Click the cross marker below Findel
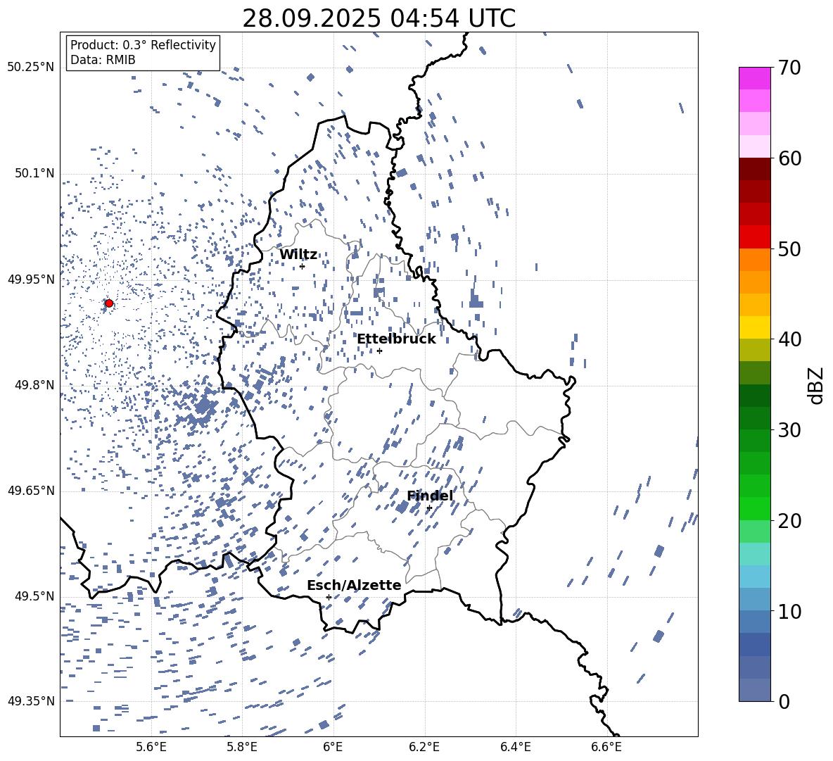Image resolution: width=833 pixels, height=761 pixels. (429, 508)
